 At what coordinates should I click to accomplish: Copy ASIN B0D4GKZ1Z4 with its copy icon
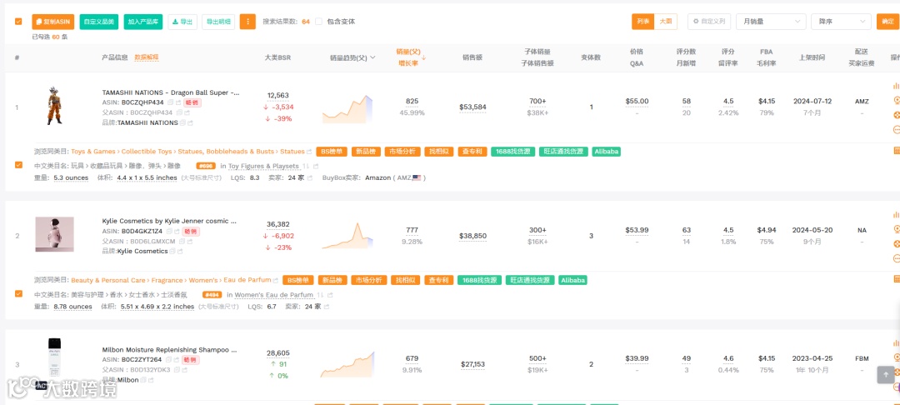tap(170, 231)
